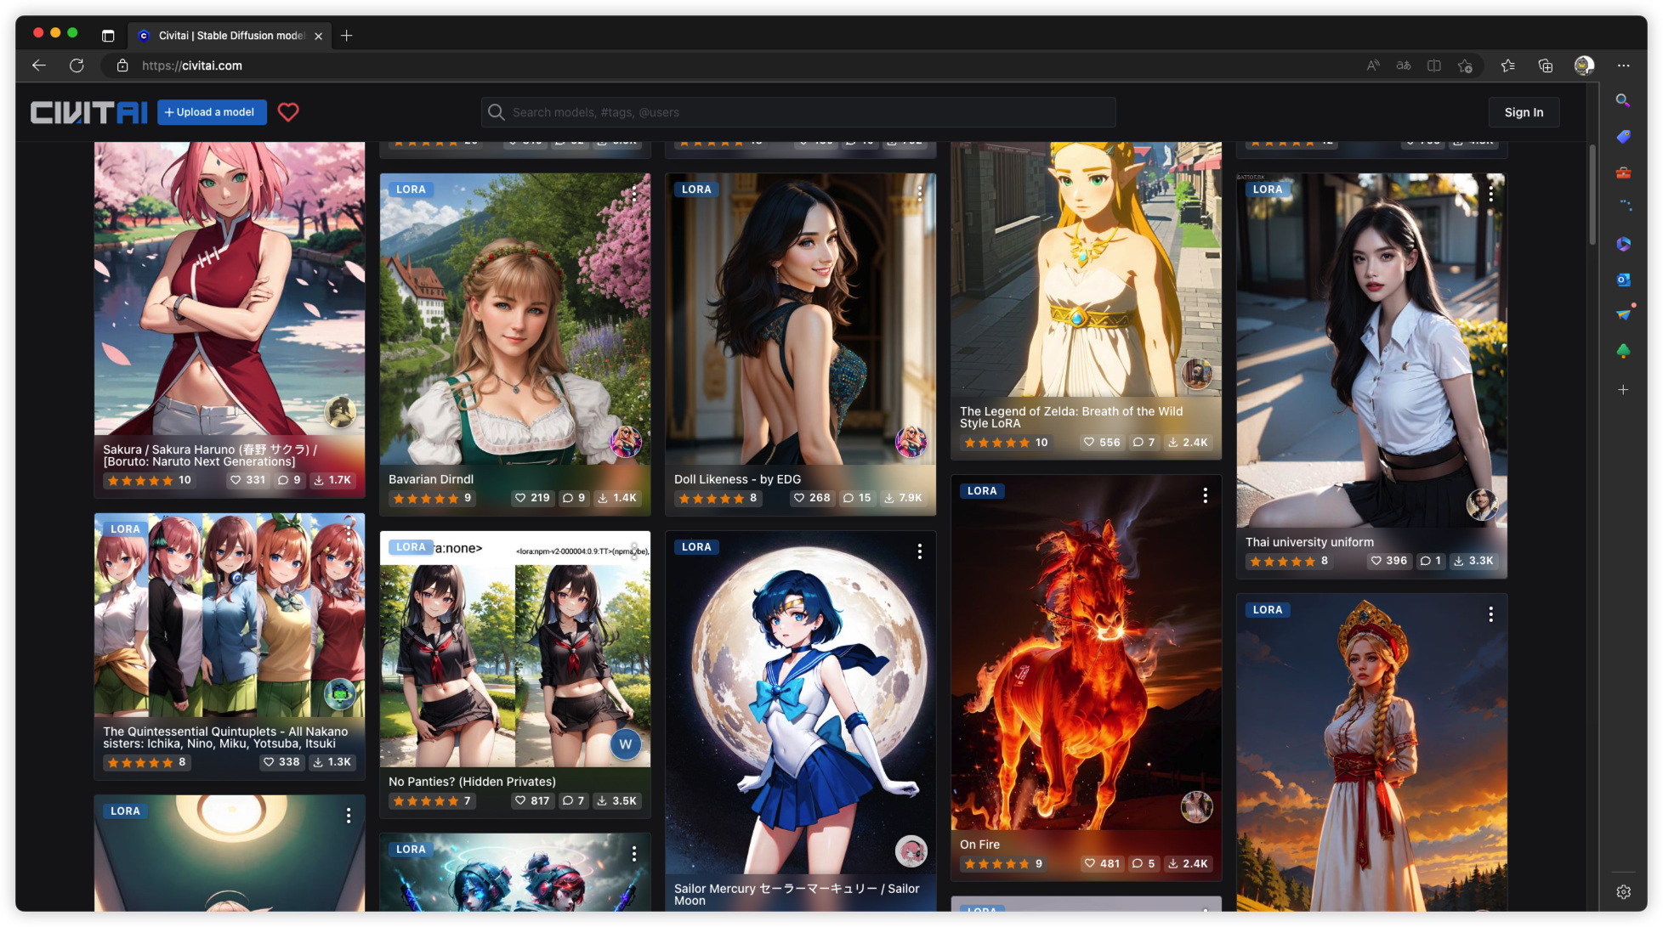This screenshot has height=927, width=1663.
Task: Add page to favorites star-plus icon
Action: click(1465, 65)
